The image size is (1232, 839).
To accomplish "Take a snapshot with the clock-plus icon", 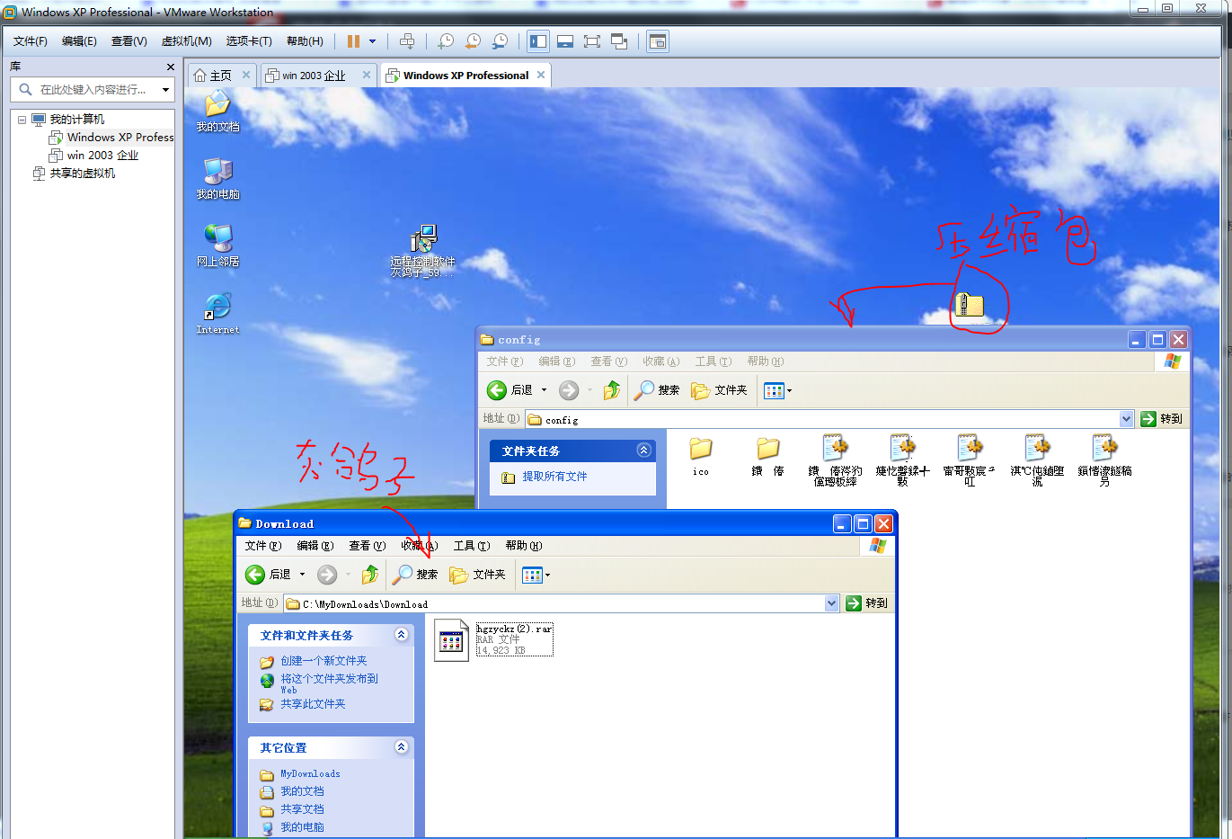I will 446,41.
